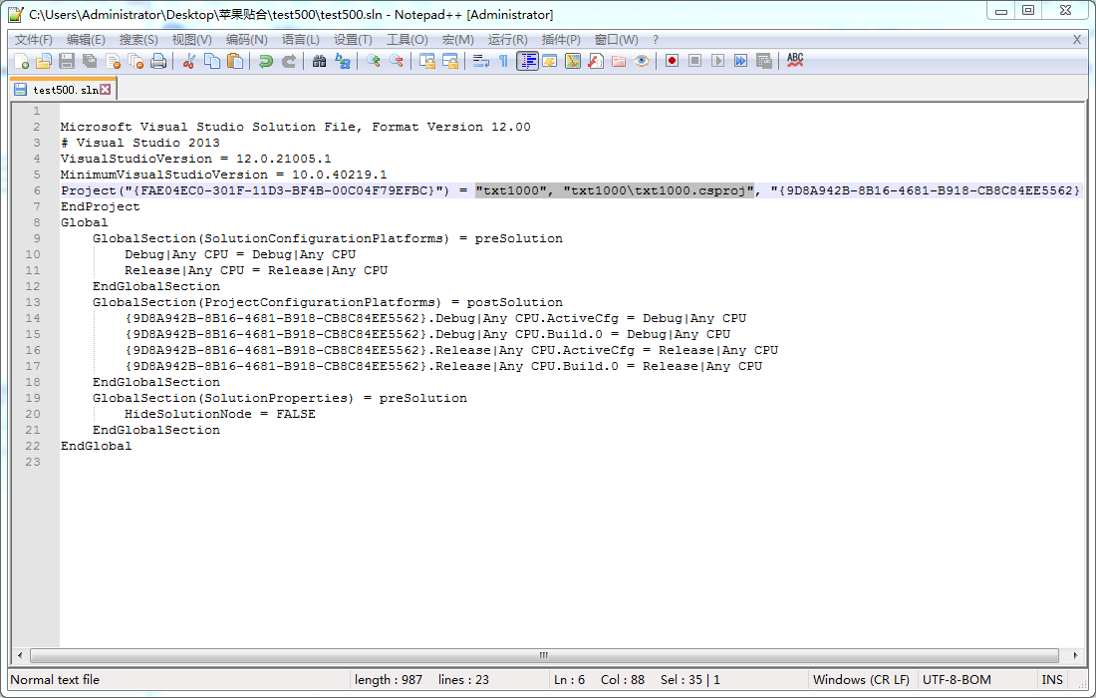Click the horizontal scrollbar right arrow
The height and width of the screenshot is (698, 1096).
tap(1075, 655)
